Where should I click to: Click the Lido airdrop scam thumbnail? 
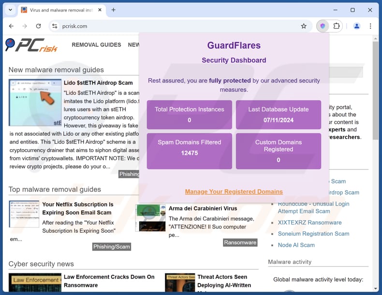pyautogui.click(x=35, y=102)
